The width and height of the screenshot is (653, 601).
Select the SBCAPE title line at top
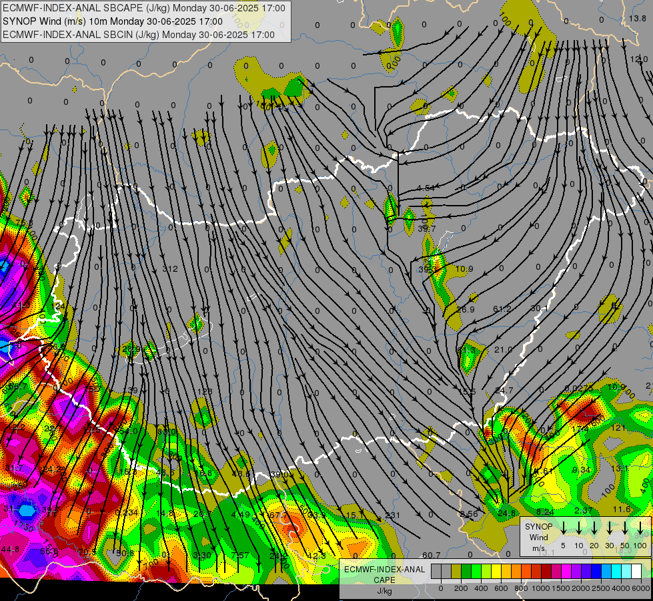coord(144,8)
